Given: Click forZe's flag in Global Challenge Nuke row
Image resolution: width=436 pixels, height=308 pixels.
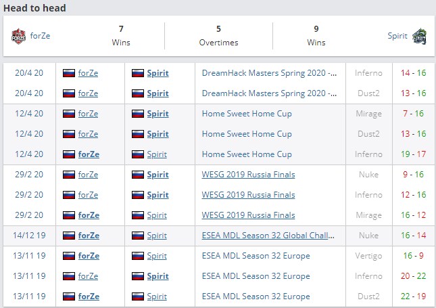Looking at the screenshot, I should [69, 236].
